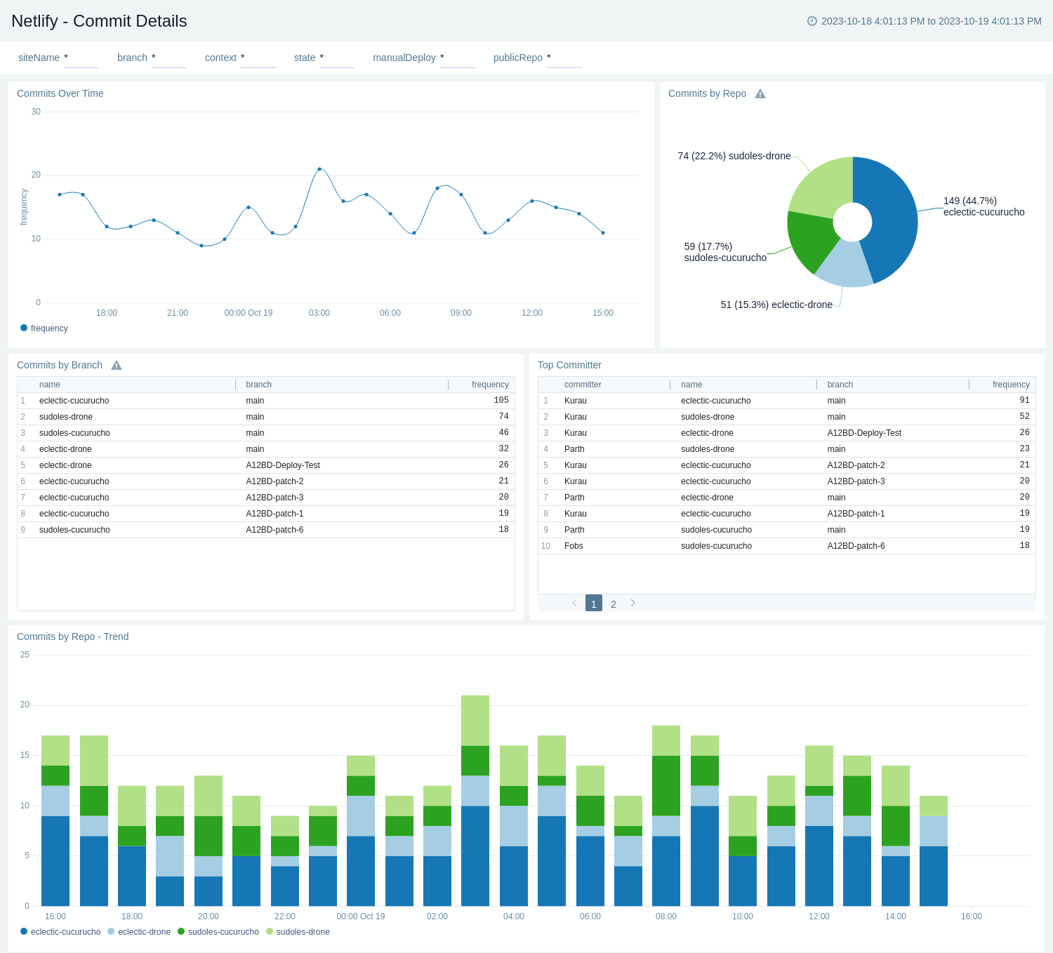Click the previous-page arrow in Top Committer
The height and width of the screenshot is (953, 1053).
(574, 603)
